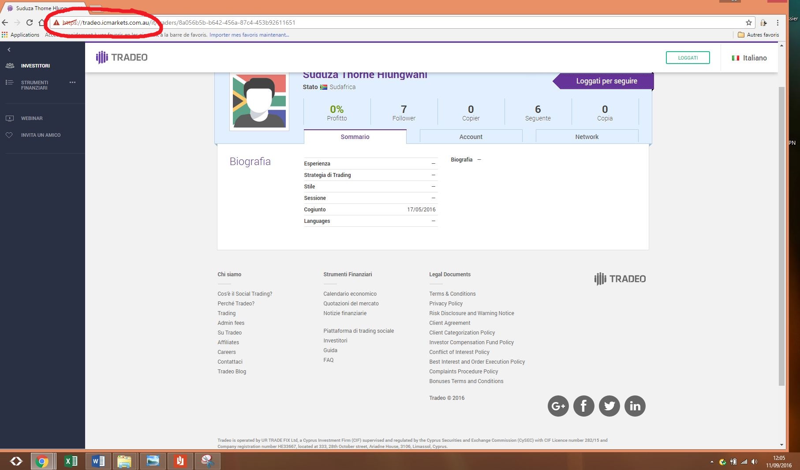Collapse the sidebar with the back chevron
Viewport: 800px width, 470px height.
pyautogui.click(x=9, y=50)
